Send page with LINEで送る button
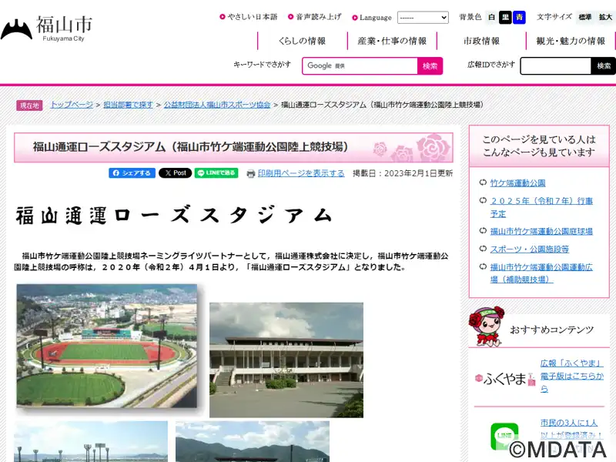The width and height of the screenshot is (616, 462). click(x=216, y=172)
